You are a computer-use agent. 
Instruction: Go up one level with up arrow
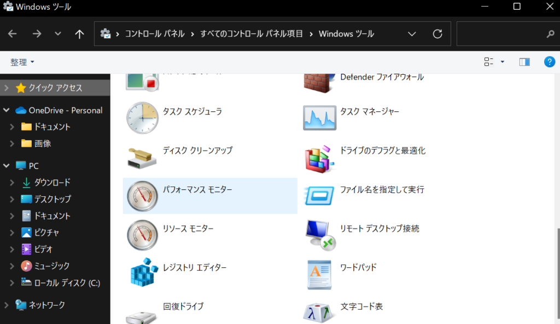coord(79,34)
